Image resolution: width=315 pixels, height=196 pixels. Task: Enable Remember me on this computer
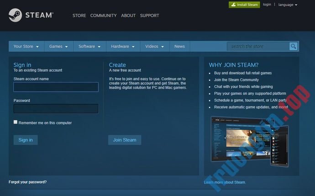tap(16, 122)
